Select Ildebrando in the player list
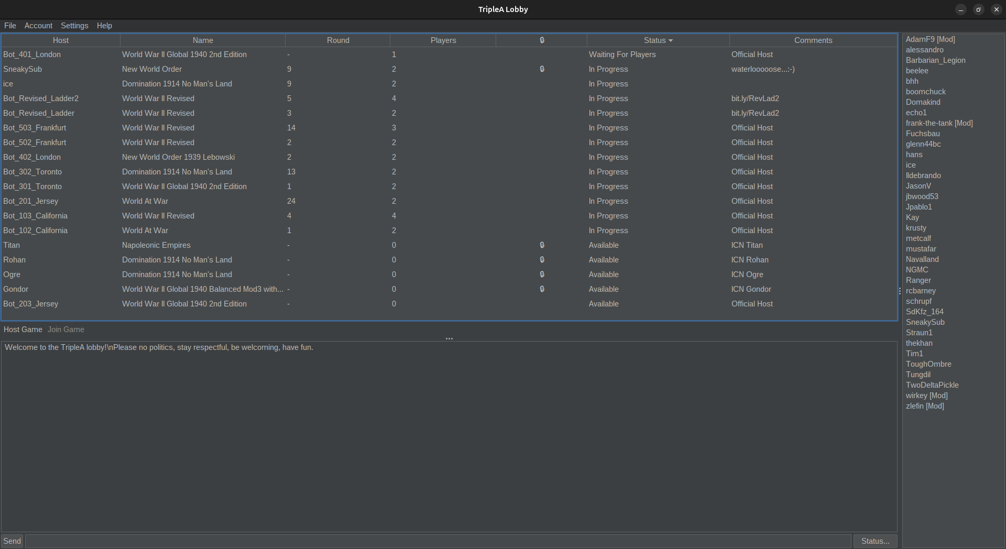1006x549 pixels. click(923, 175)
